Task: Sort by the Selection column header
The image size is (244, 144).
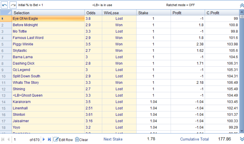Action: [48, 13]
